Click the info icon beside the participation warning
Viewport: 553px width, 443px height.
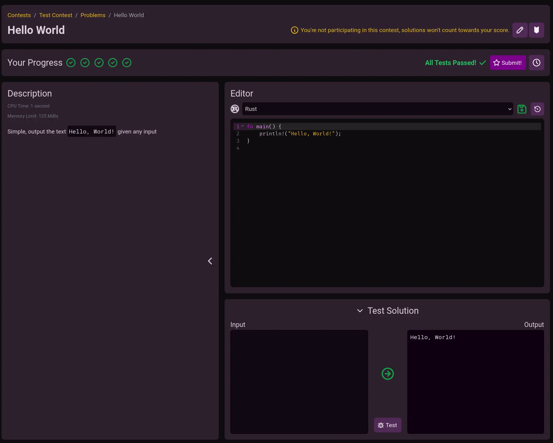[294, 30]
